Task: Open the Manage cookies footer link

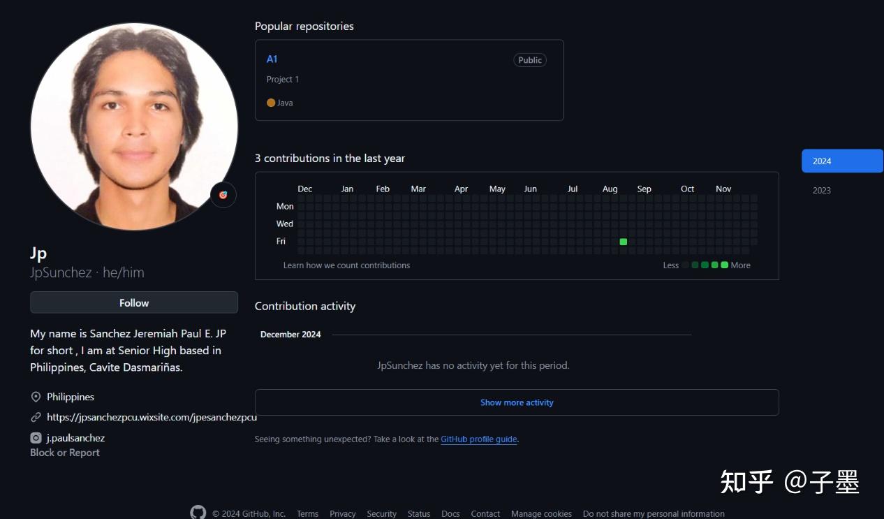Action: tap(541, 513)
